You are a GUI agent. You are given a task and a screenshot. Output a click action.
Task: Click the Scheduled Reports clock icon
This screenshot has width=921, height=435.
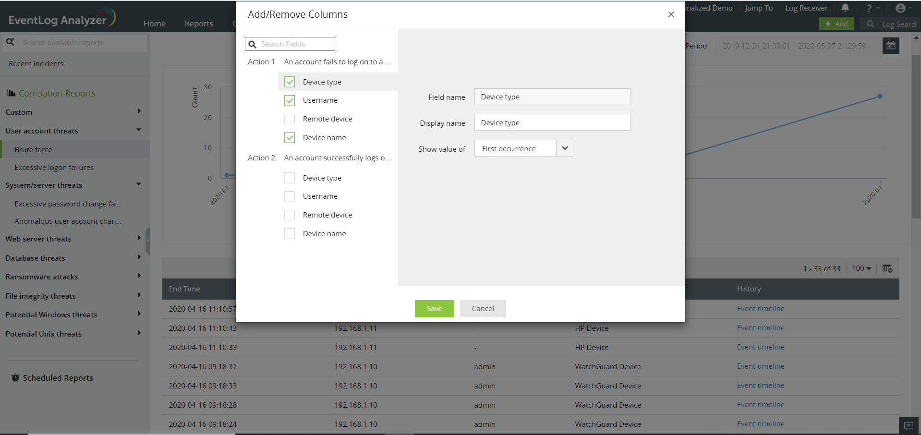(x=15, y=378)
